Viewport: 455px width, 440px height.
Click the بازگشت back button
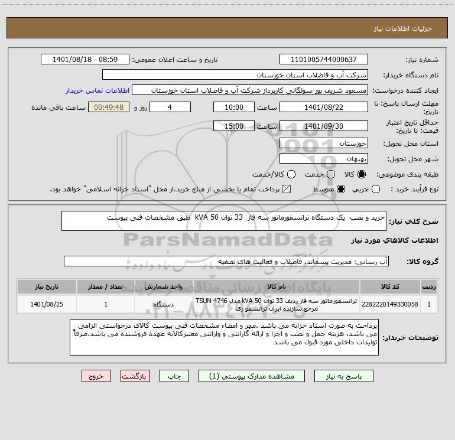point(135,376)
